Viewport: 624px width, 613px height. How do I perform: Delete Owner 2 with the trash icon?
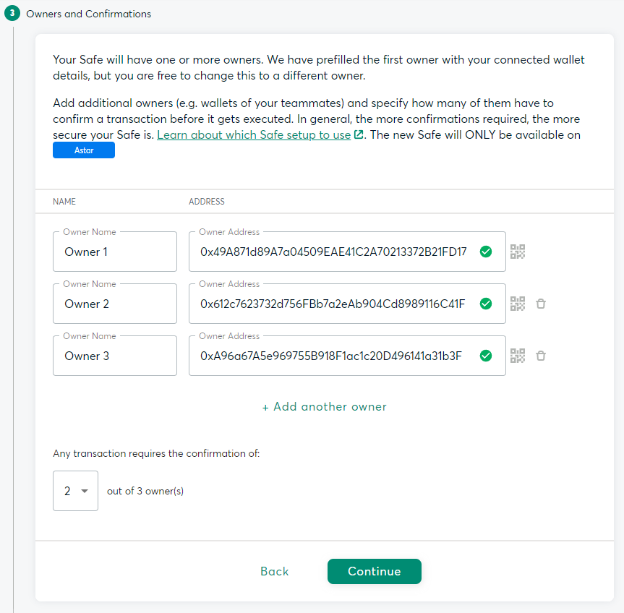coord(541,304)
